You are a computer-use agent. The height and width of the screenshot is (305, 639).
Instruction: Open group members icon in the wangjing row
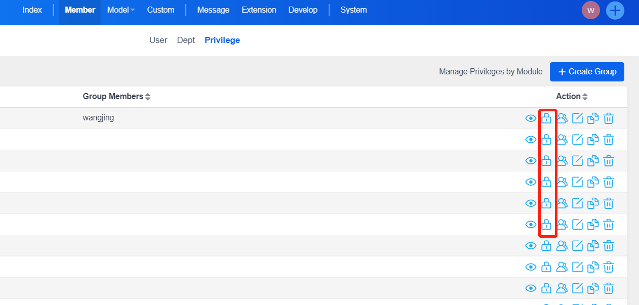[562, 118]
